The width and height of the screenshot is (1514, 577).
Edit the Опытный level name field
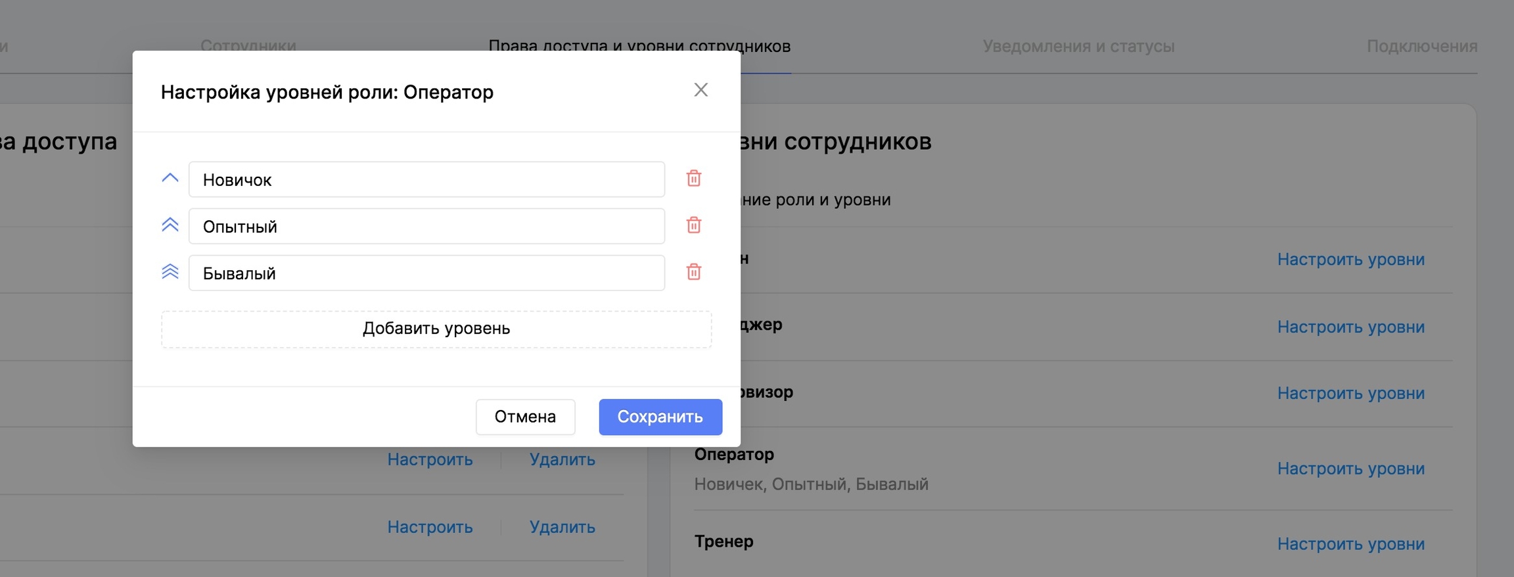pyautogui.click(x=426, y=226)
